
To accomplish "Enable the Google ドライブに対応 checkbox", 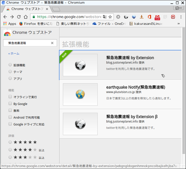I will (x=10, y=124).
